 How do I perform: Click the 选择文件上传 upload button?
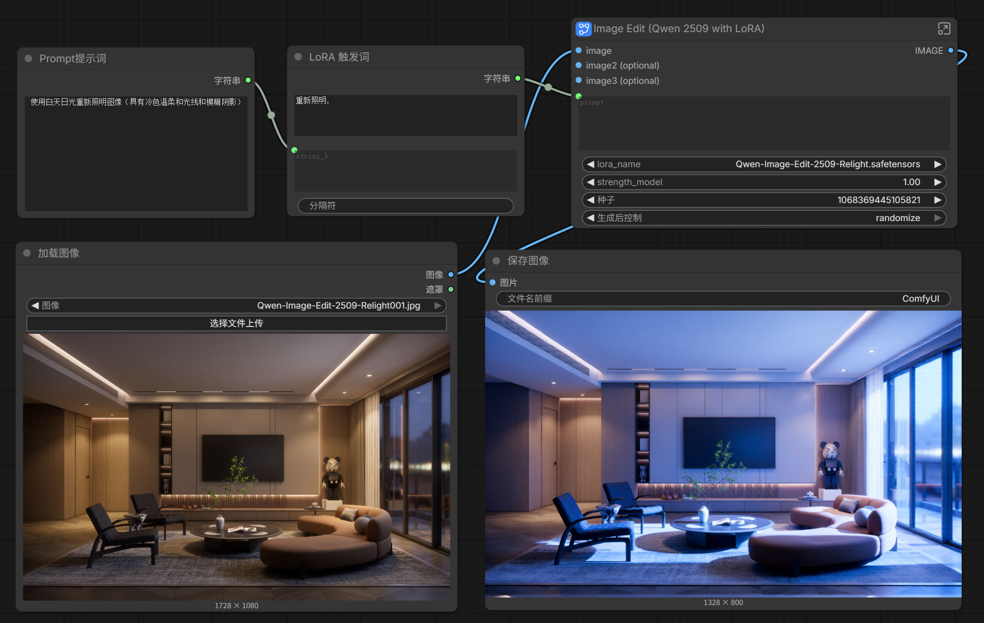coord(236,323)
